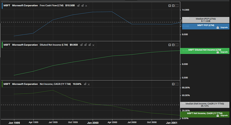The height and width of the screenshot is (125, 231).
Task: Click blue color bar of Free Cash Flow legend
Action: [x=2, y=6]
